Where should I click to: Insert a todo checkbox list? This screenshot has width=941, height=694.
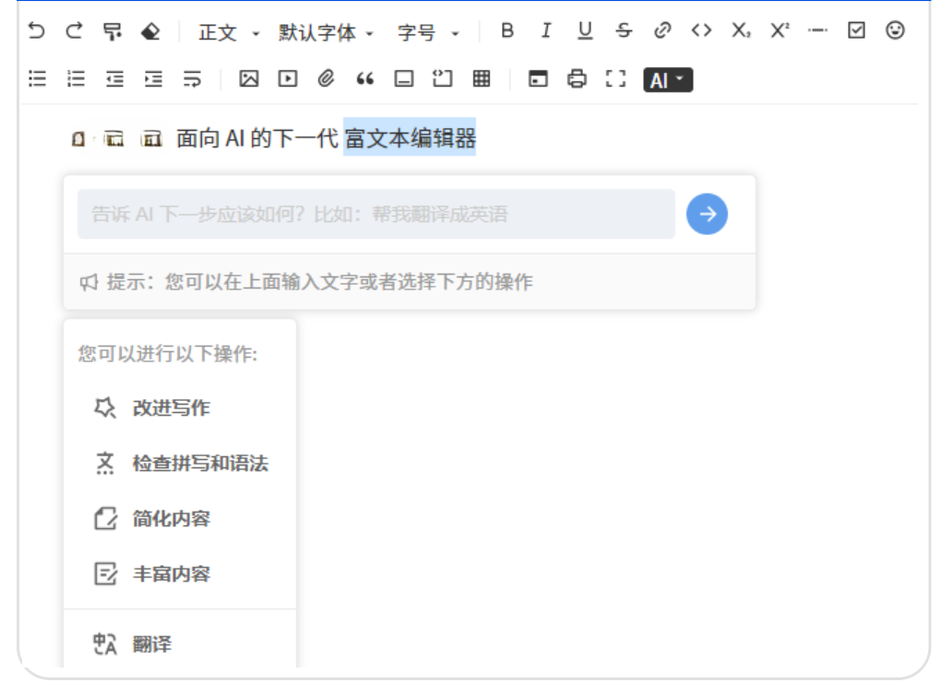[856, 30]
